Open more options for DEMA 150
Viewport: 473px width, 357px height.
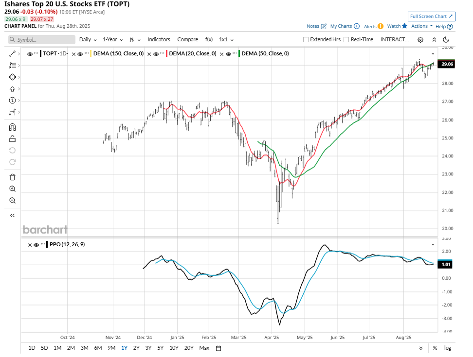tap(87, 53)
